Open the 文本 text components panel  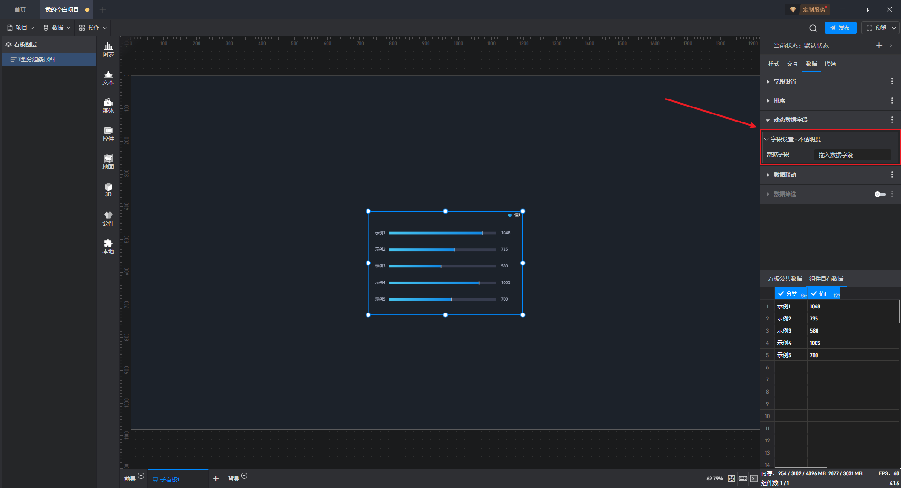pos(108,77)
